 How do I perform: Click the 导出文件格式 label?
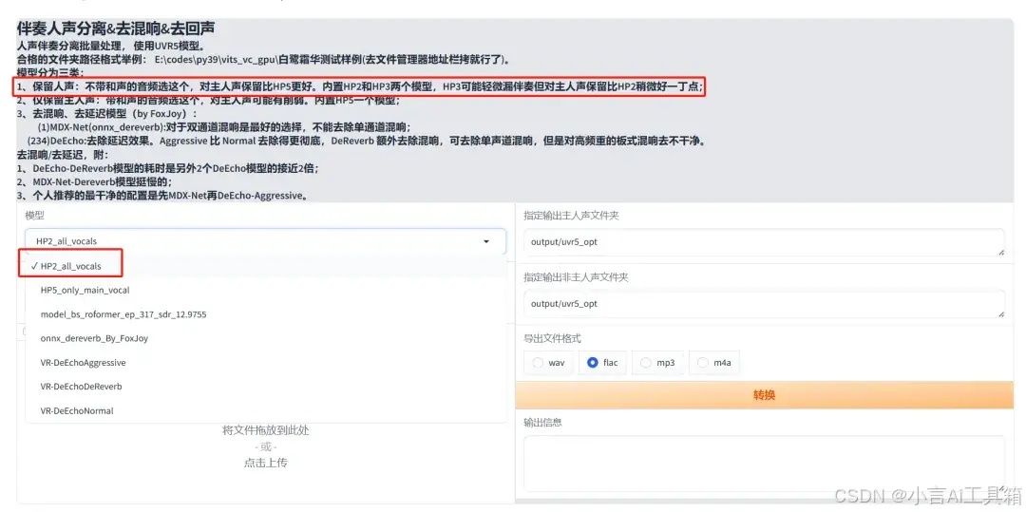(x=552, y=339)
